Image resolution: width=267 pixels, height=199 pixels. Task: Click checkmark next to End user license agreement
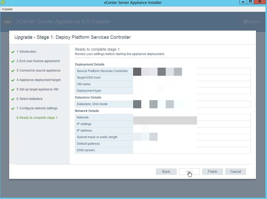point(13,61)
